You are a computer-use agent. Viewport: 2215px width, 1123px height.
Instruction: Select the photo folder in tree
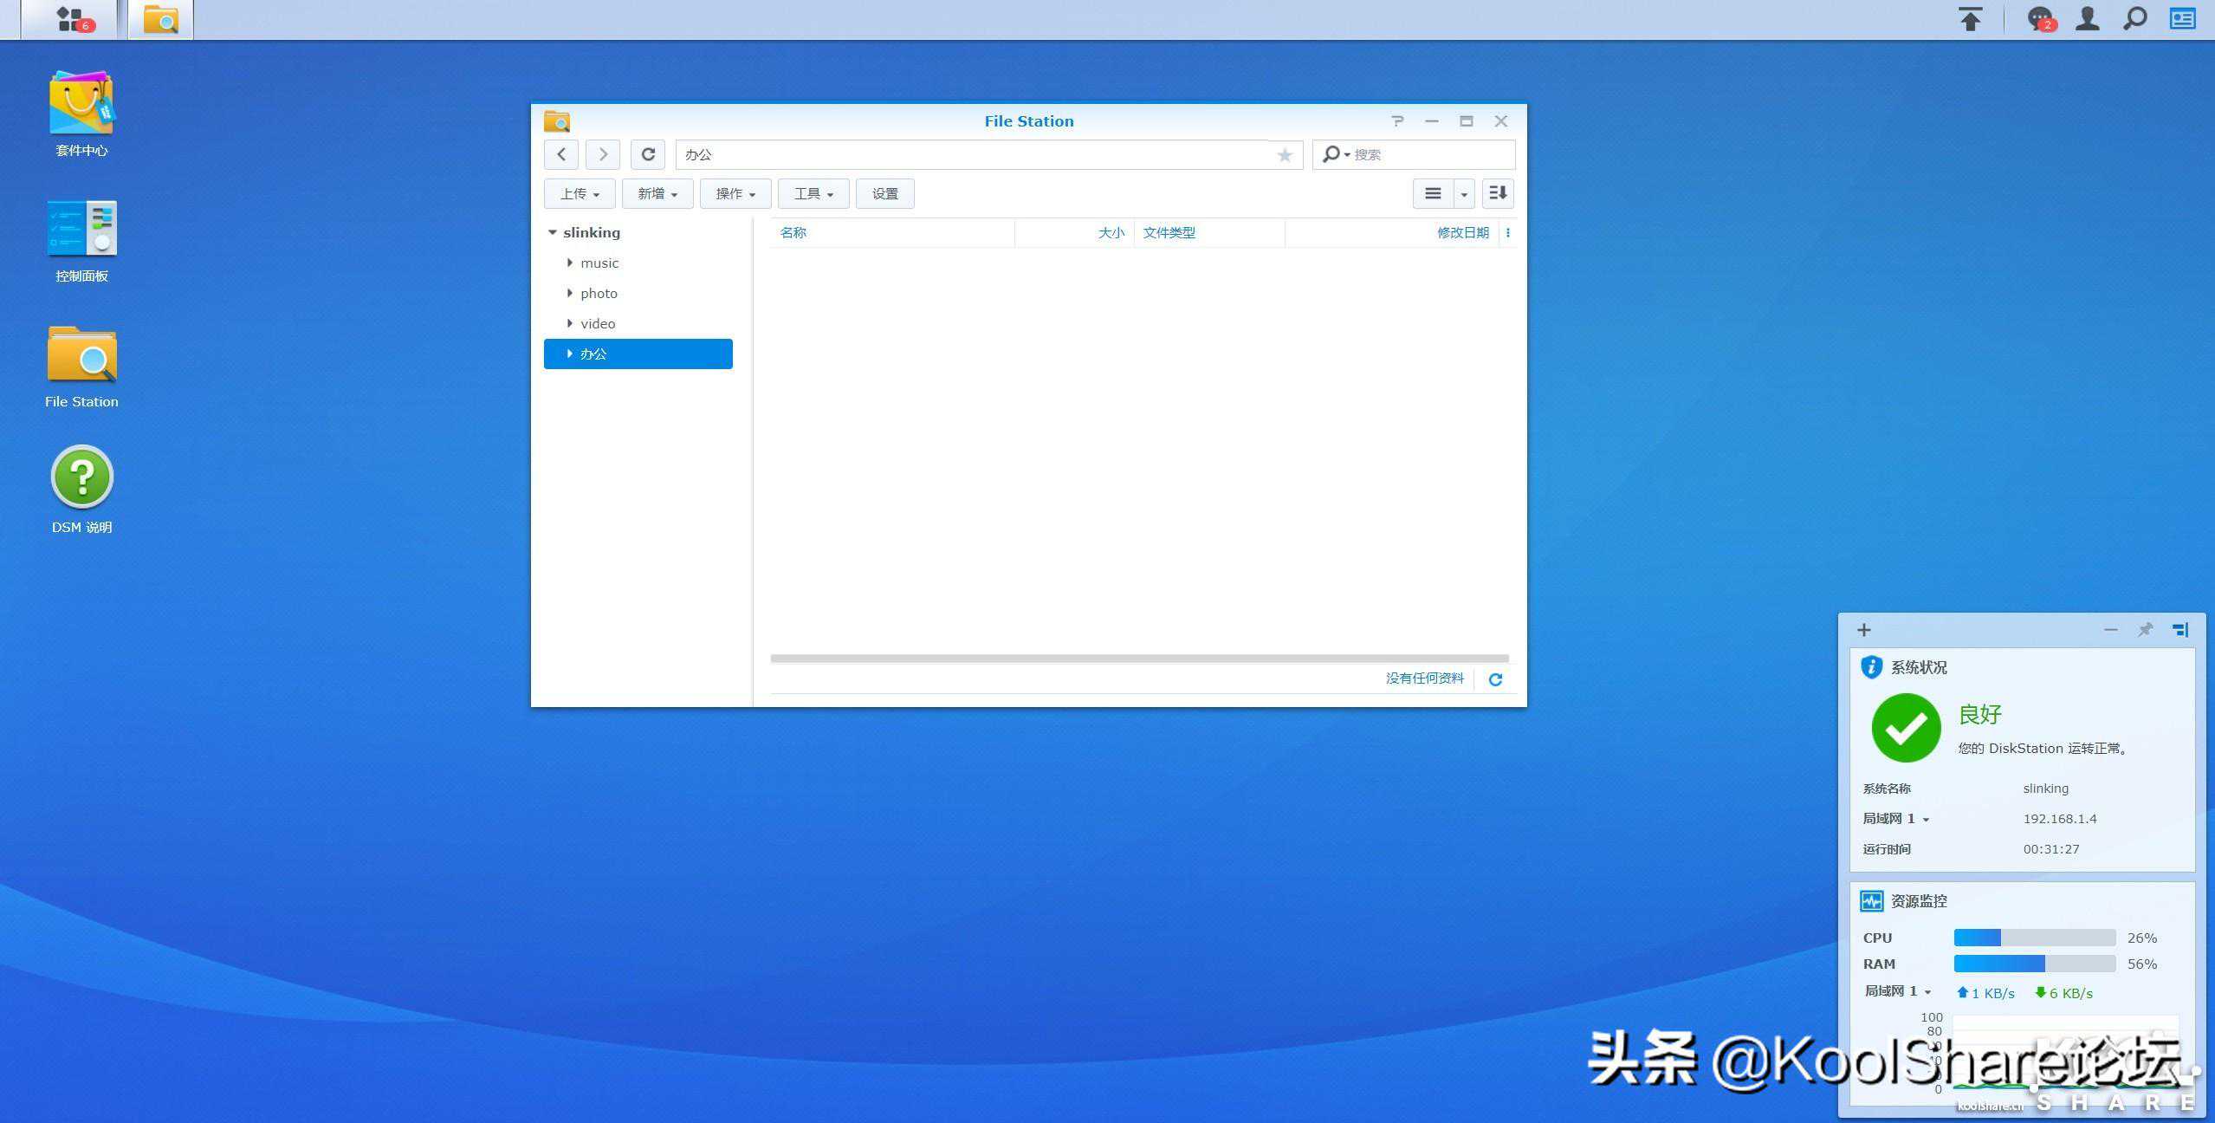599,293
